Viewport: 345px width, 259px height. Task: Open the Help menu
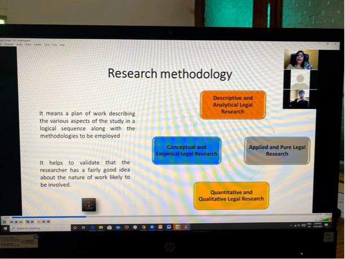click(62, 44)
